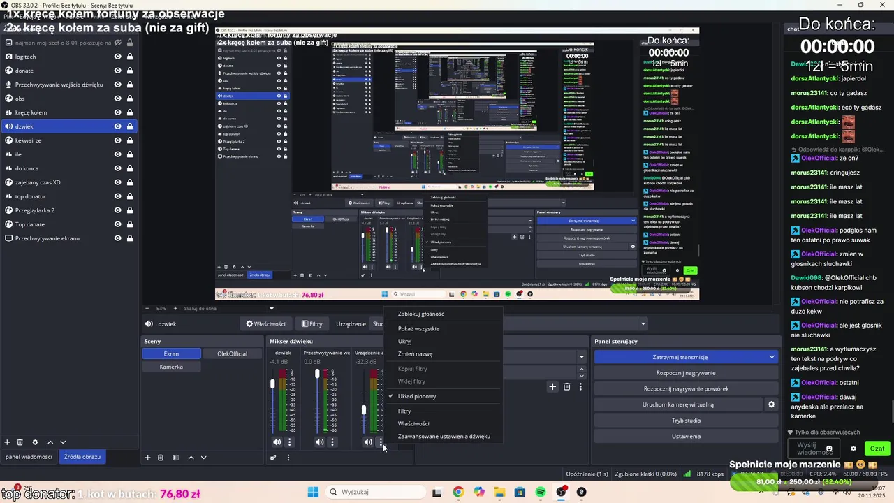
Task: Mute the Przechwytywanie we mixer channel
Action: pos(320,442)
